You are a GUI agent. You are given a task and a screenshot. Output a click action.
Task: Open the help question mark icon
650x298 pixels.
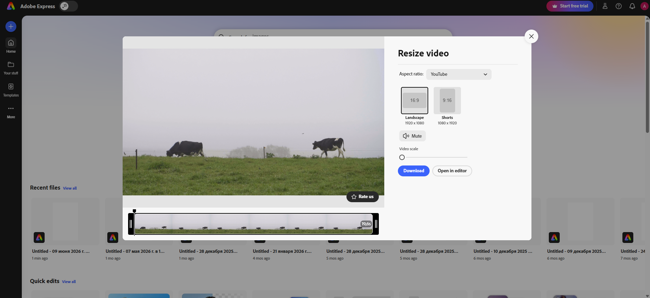619,6
